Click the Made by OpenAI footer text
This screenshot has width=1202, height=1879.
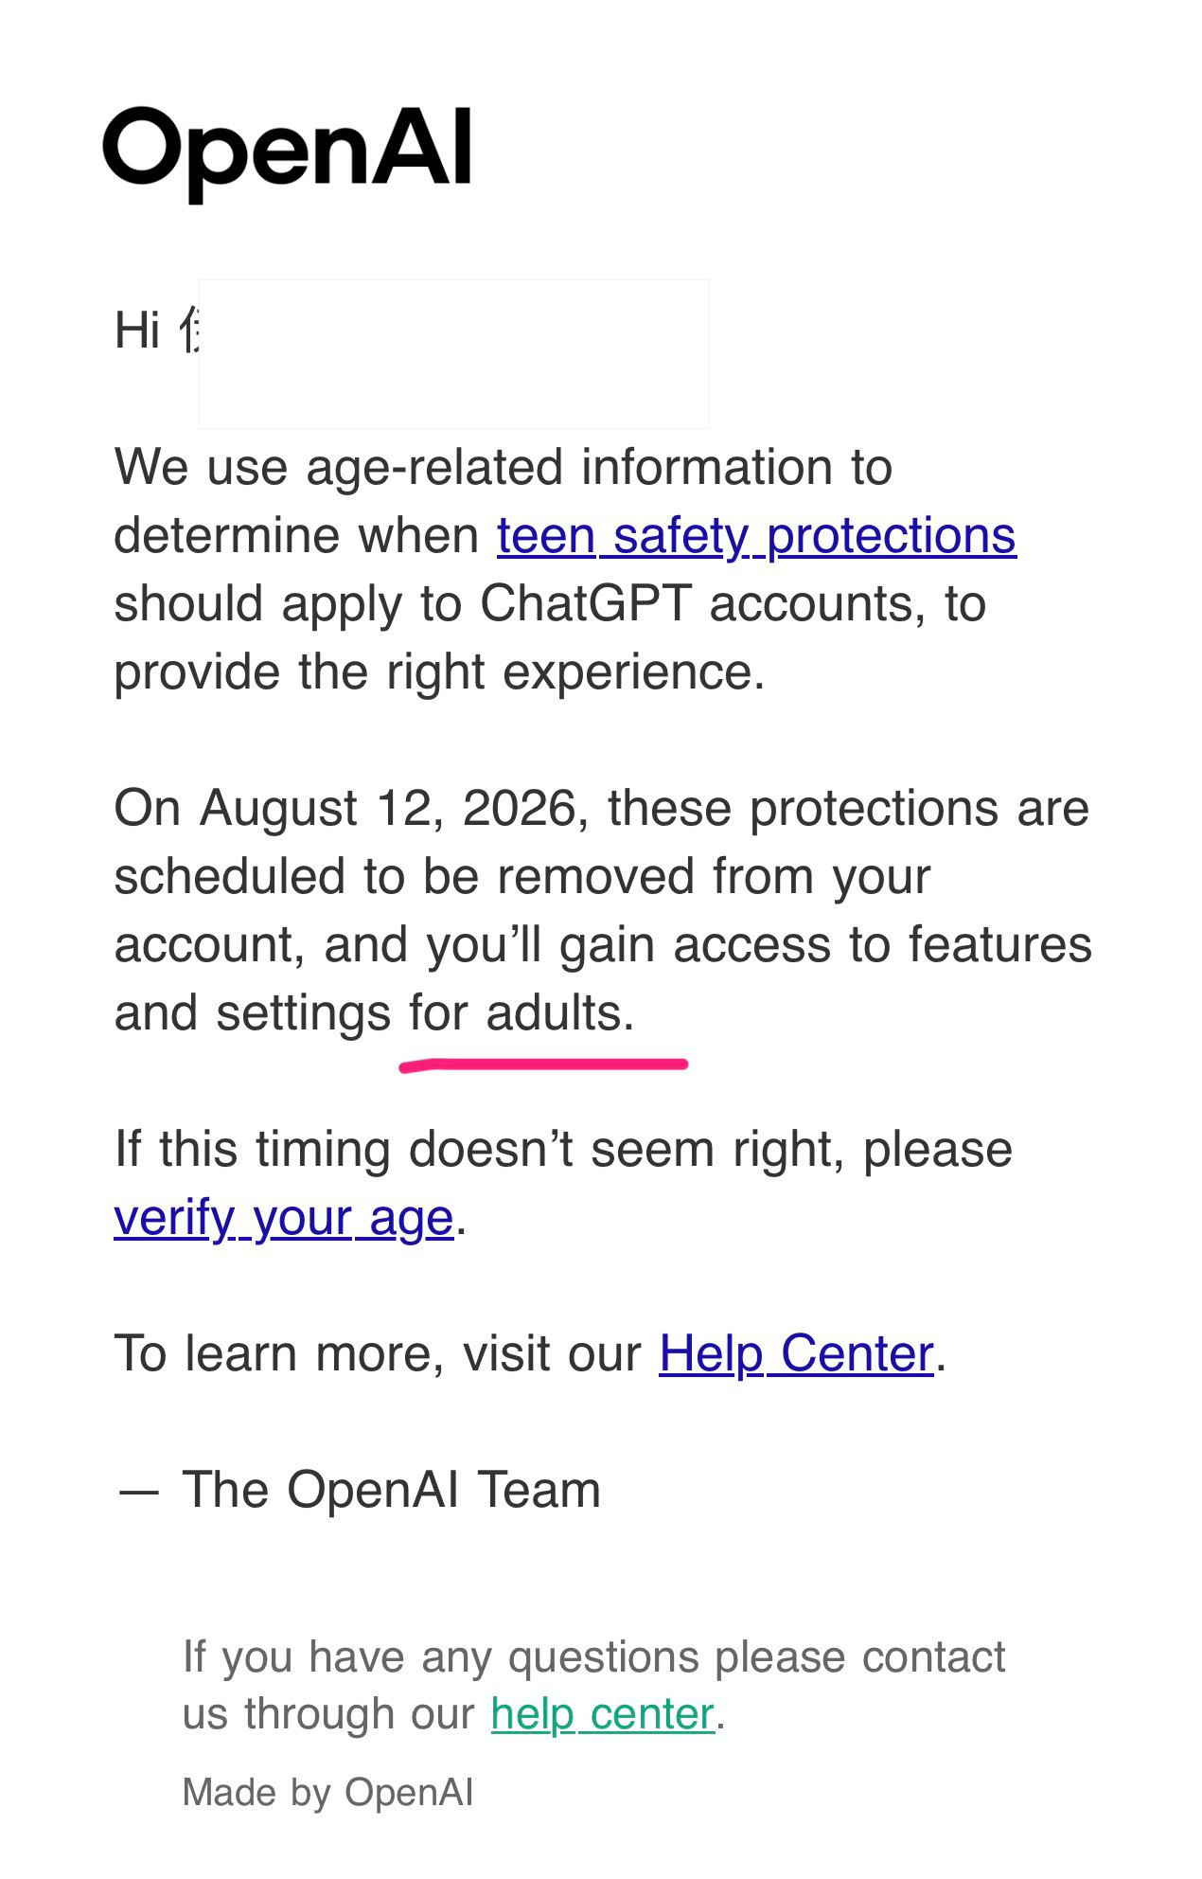coord(327,1793)
